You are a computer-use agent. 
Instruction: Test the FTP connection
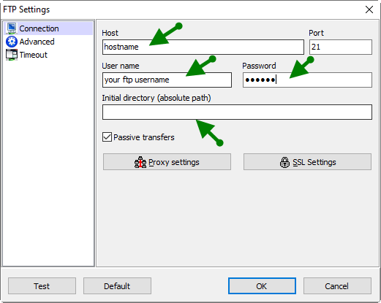[x=42, y=286]
